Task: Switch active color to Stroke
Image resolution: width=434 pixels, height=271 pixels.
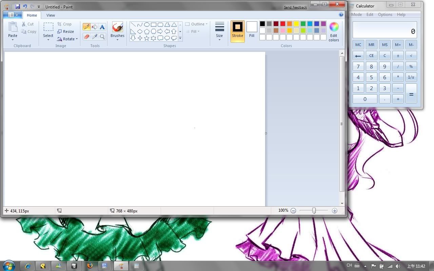Action: coord(237,30)
